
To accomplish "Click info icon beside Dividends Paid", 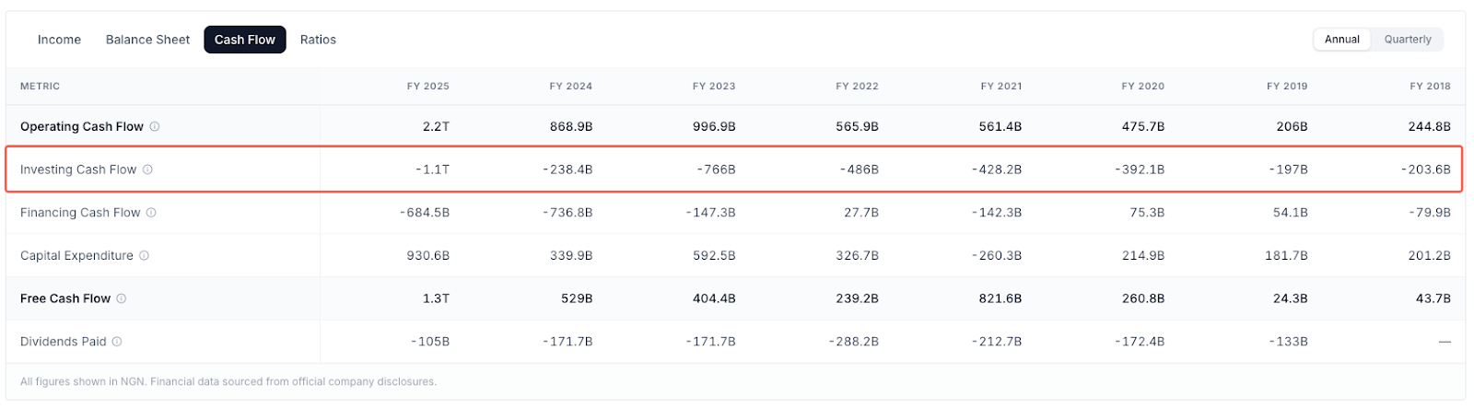I will coord(117,342).
